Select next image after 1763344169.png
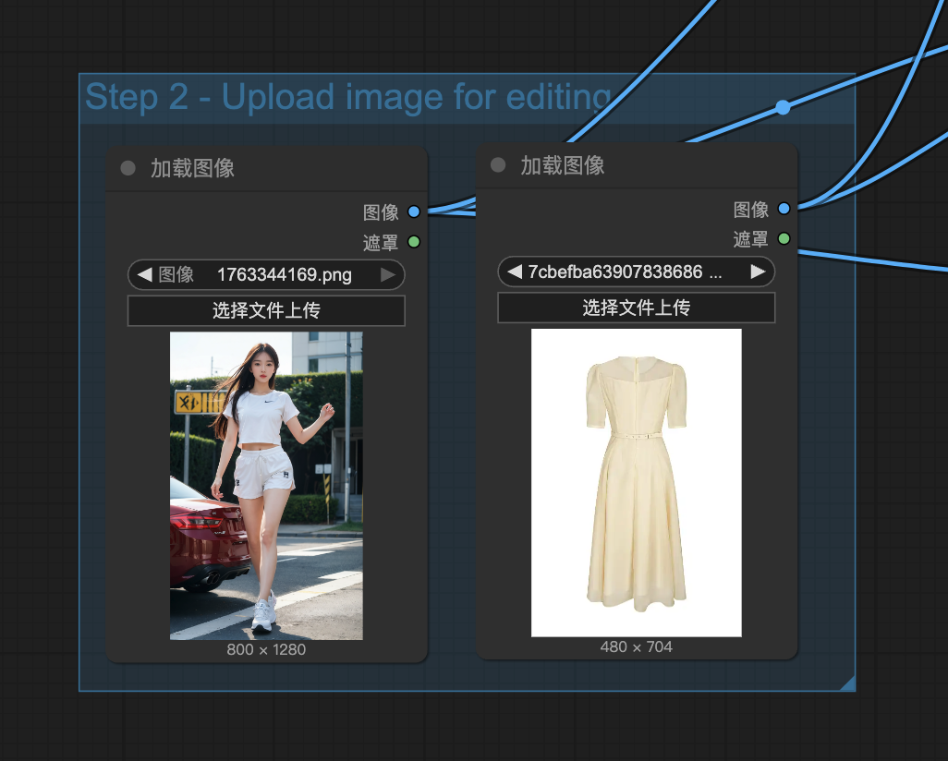 (388, 275)
